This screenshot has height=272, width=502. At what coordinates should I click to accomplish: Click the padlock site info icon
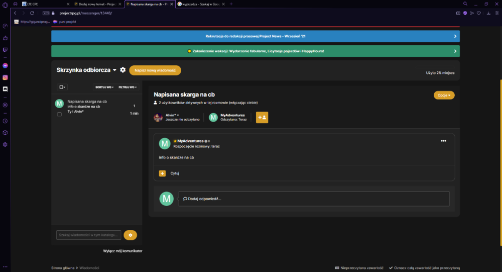click(x=53, y=13)
